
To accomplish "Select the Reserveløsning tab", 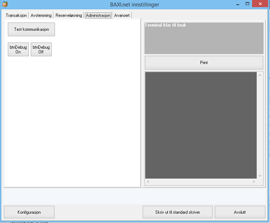I will 69,15.
